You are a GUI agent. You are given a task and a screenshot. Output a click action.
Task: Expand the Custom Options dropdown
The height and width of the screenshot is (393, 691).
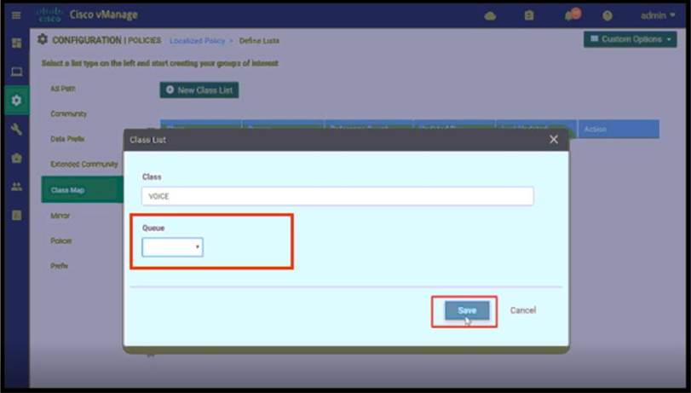pos(630,39)
